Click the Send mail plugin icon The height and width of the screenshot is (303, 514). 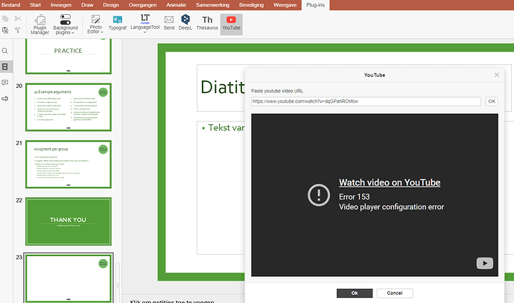pyautogui.click(x=169, y=22)
